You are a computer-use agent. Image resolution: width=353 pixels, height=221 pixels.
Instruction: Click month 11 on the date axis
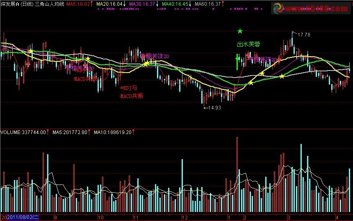click(136, 218)
